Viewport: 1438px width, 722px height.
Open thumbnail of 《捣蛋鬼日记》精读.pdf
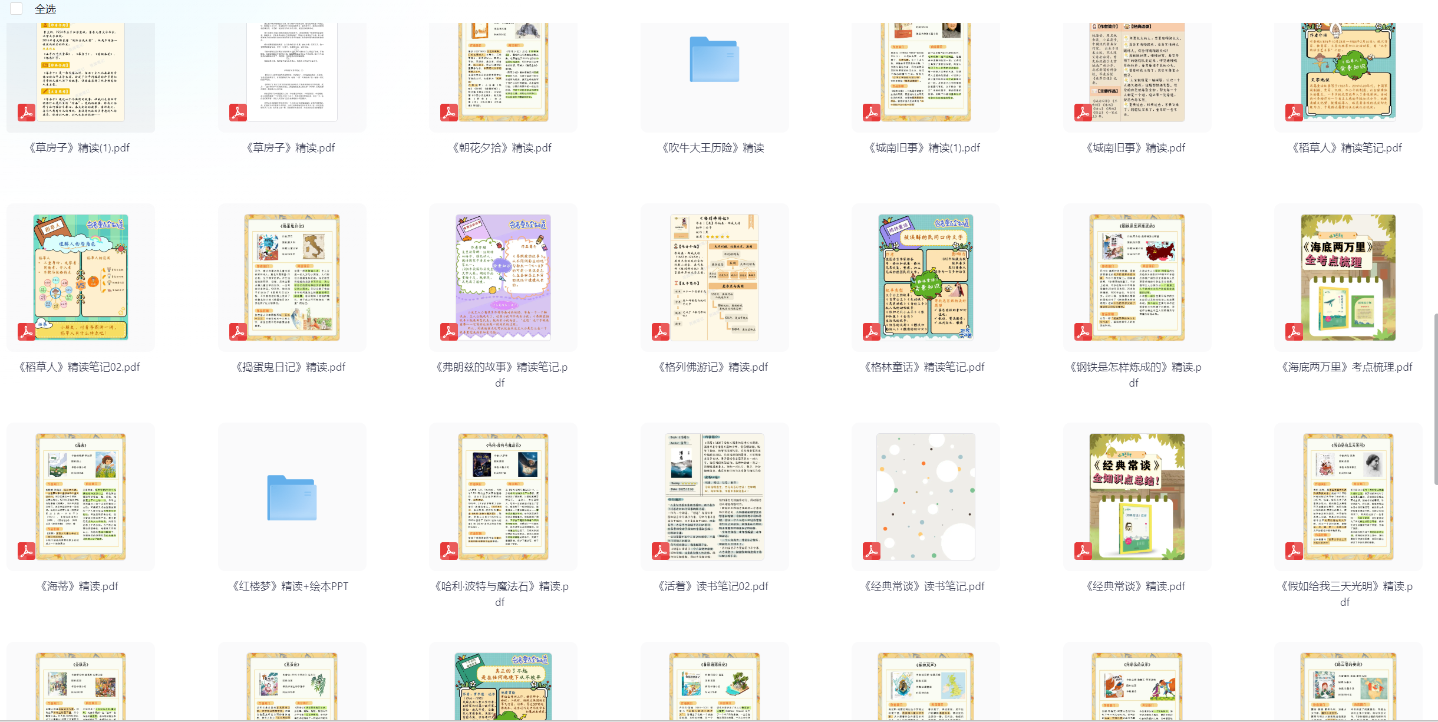pos(292,277)
